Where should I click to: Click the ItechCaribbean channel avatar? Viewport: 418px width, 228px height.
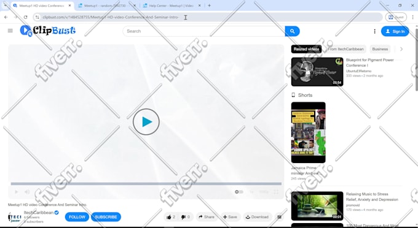pos(14,217)
